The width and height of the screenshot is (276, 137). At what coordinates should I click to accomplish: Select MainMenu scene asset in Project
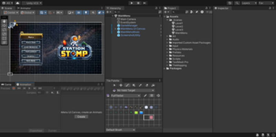[179, 33]
